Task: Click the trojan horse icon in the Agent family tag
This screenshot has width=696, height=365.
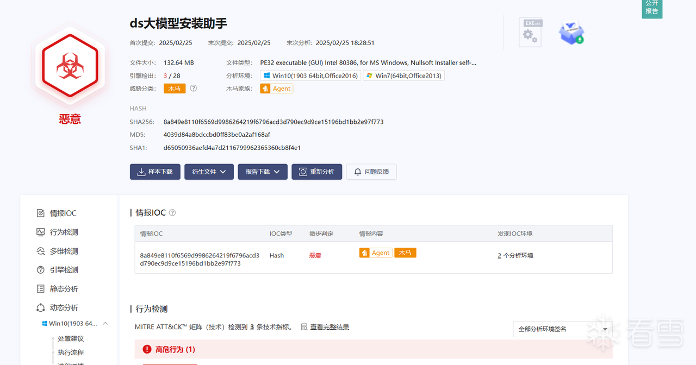Action: coord(265,89)
